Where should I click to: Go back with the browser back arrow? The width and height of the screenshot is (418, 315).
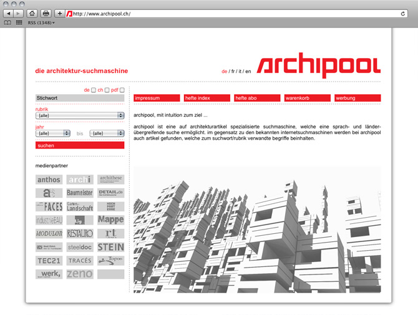point(8,13)
